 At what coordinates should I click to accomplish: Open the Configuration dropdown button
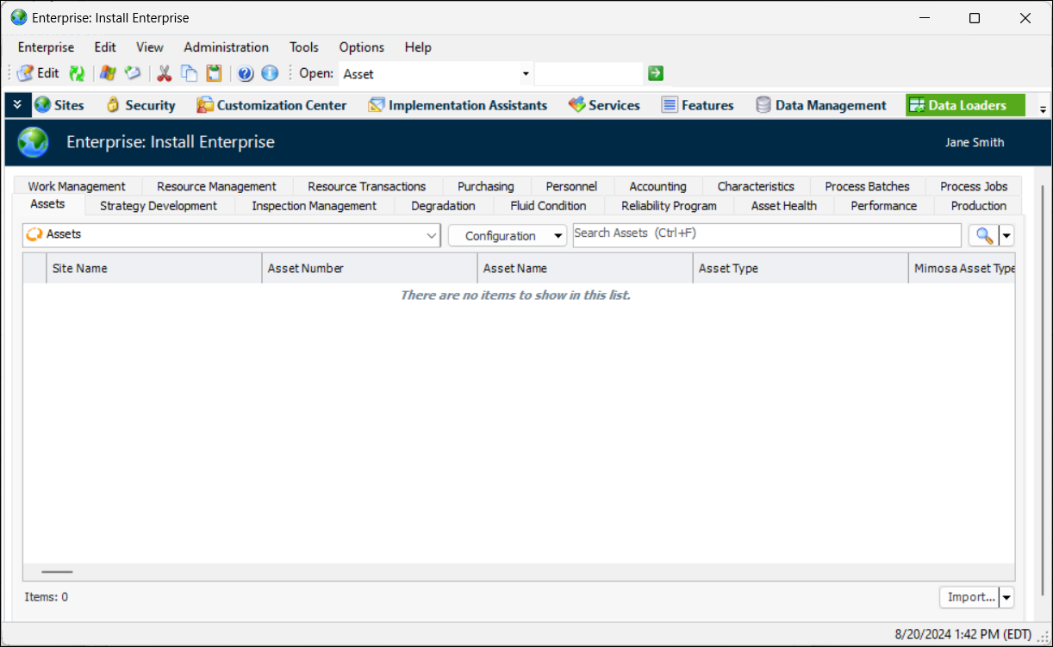(x=508, y=235)
